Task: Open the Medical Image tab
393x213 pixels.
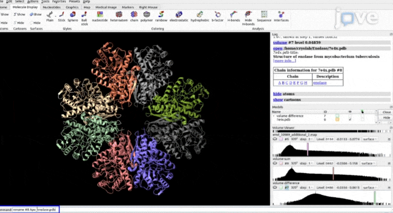Action: point(110,7)
